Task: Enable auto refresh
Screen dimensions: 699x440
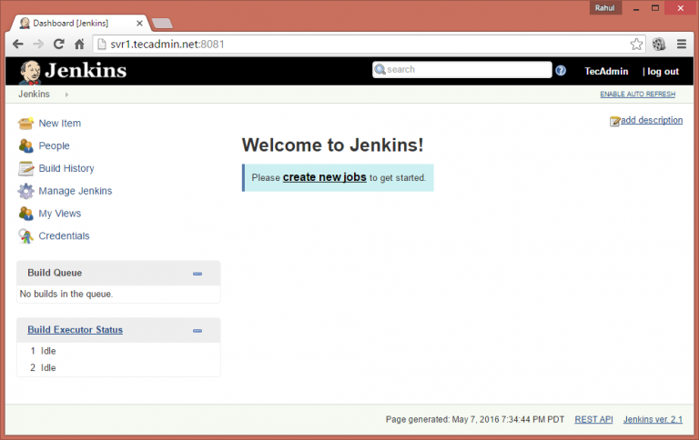Action: (637, 95)
